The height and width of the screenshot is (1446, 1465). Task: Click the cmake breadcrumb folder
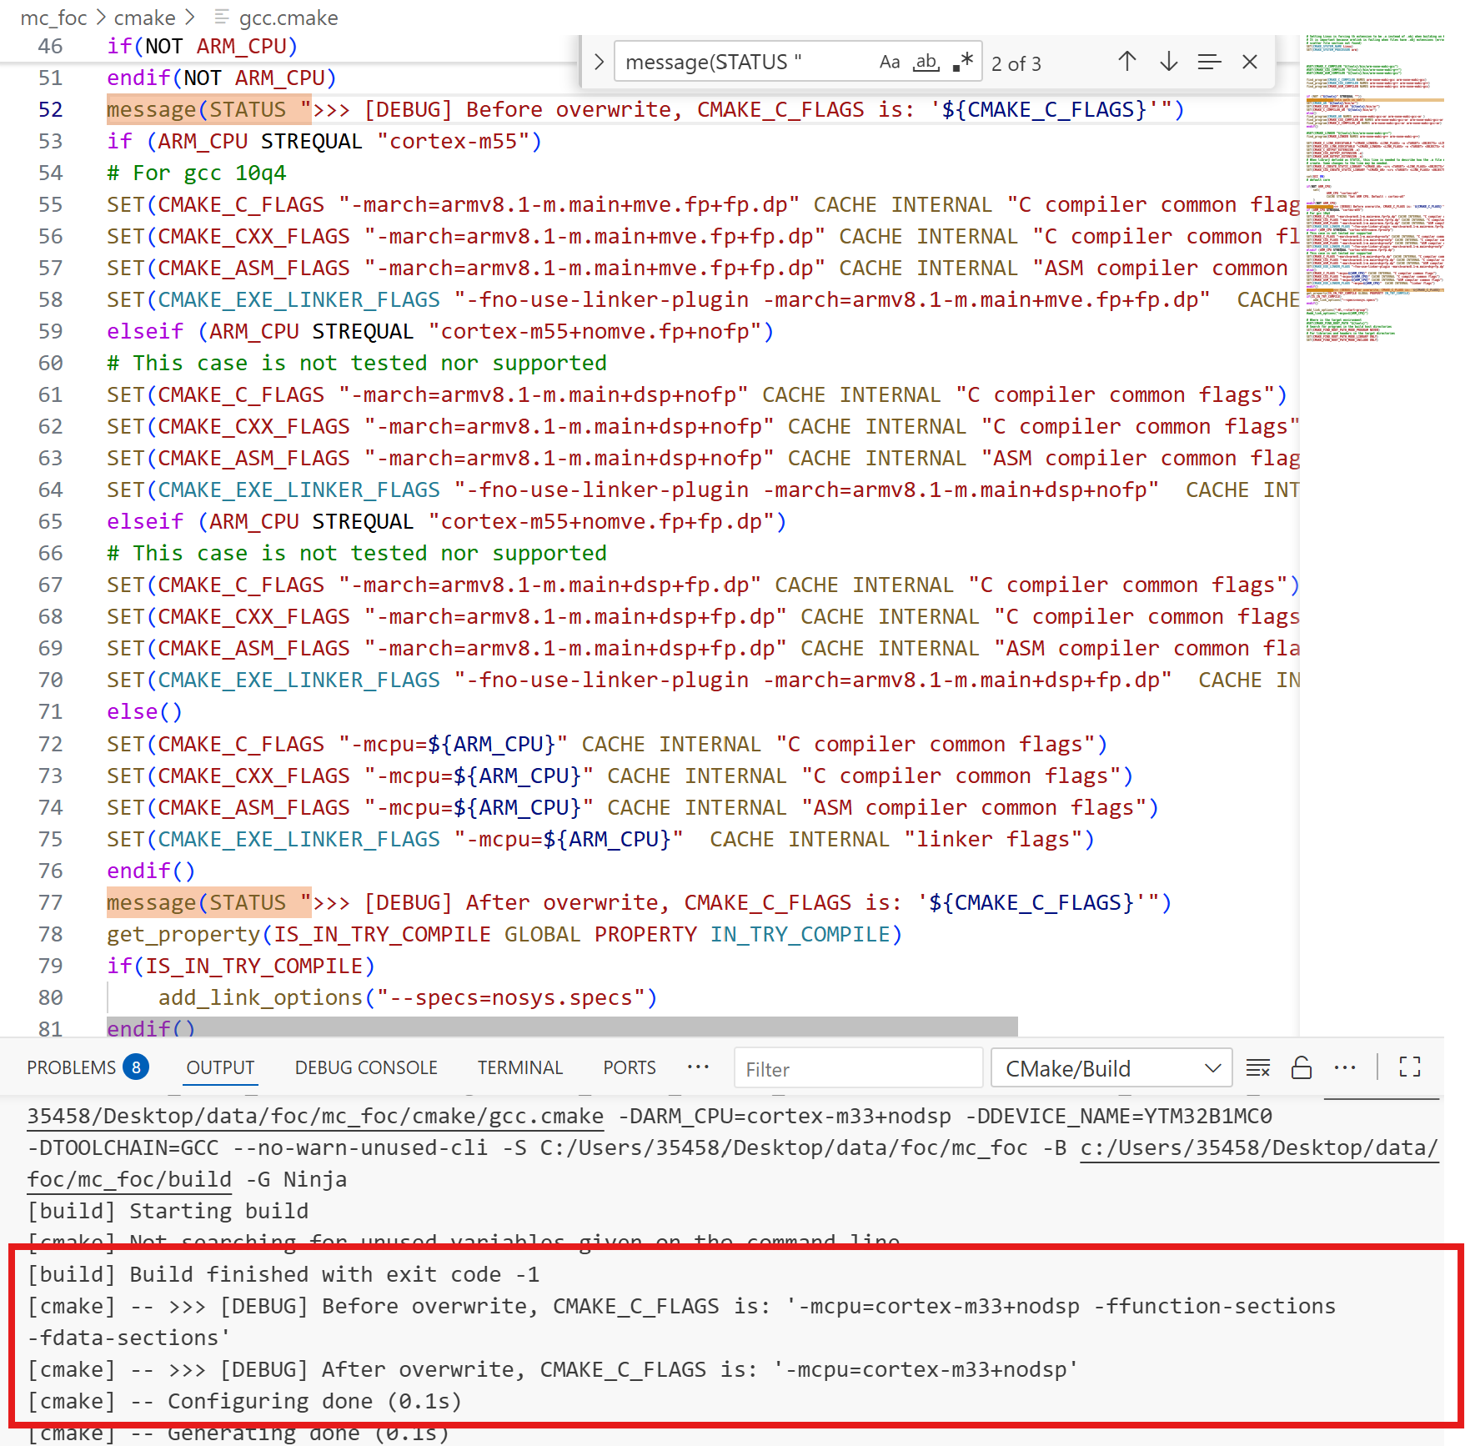coord(144,18)
